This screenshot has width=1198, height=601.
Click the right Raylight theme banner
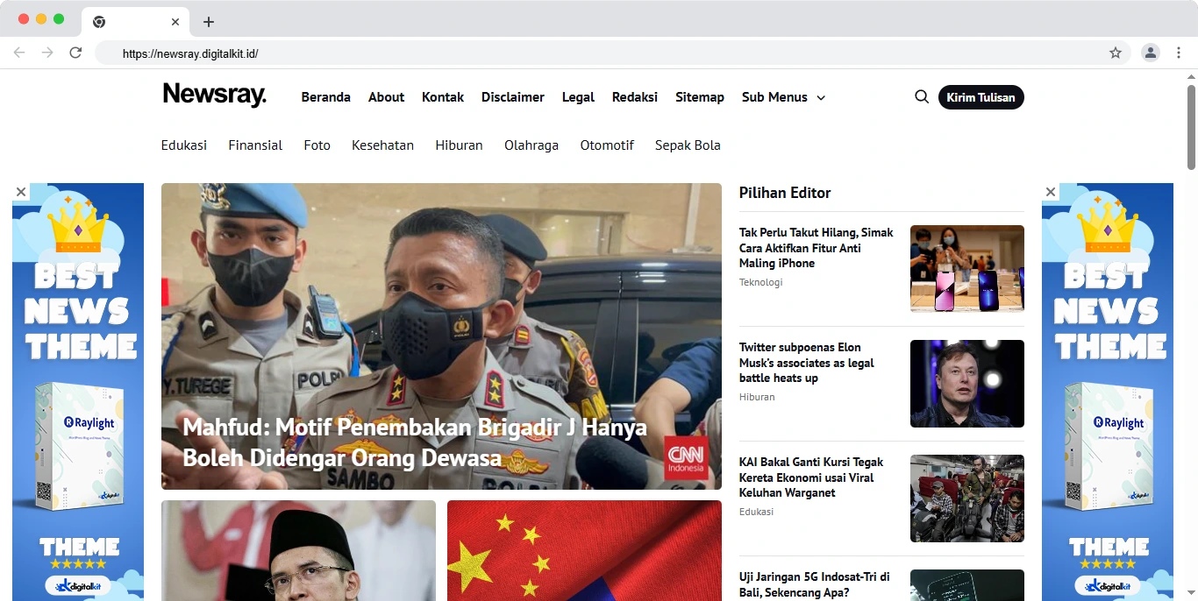[1108, 392]
